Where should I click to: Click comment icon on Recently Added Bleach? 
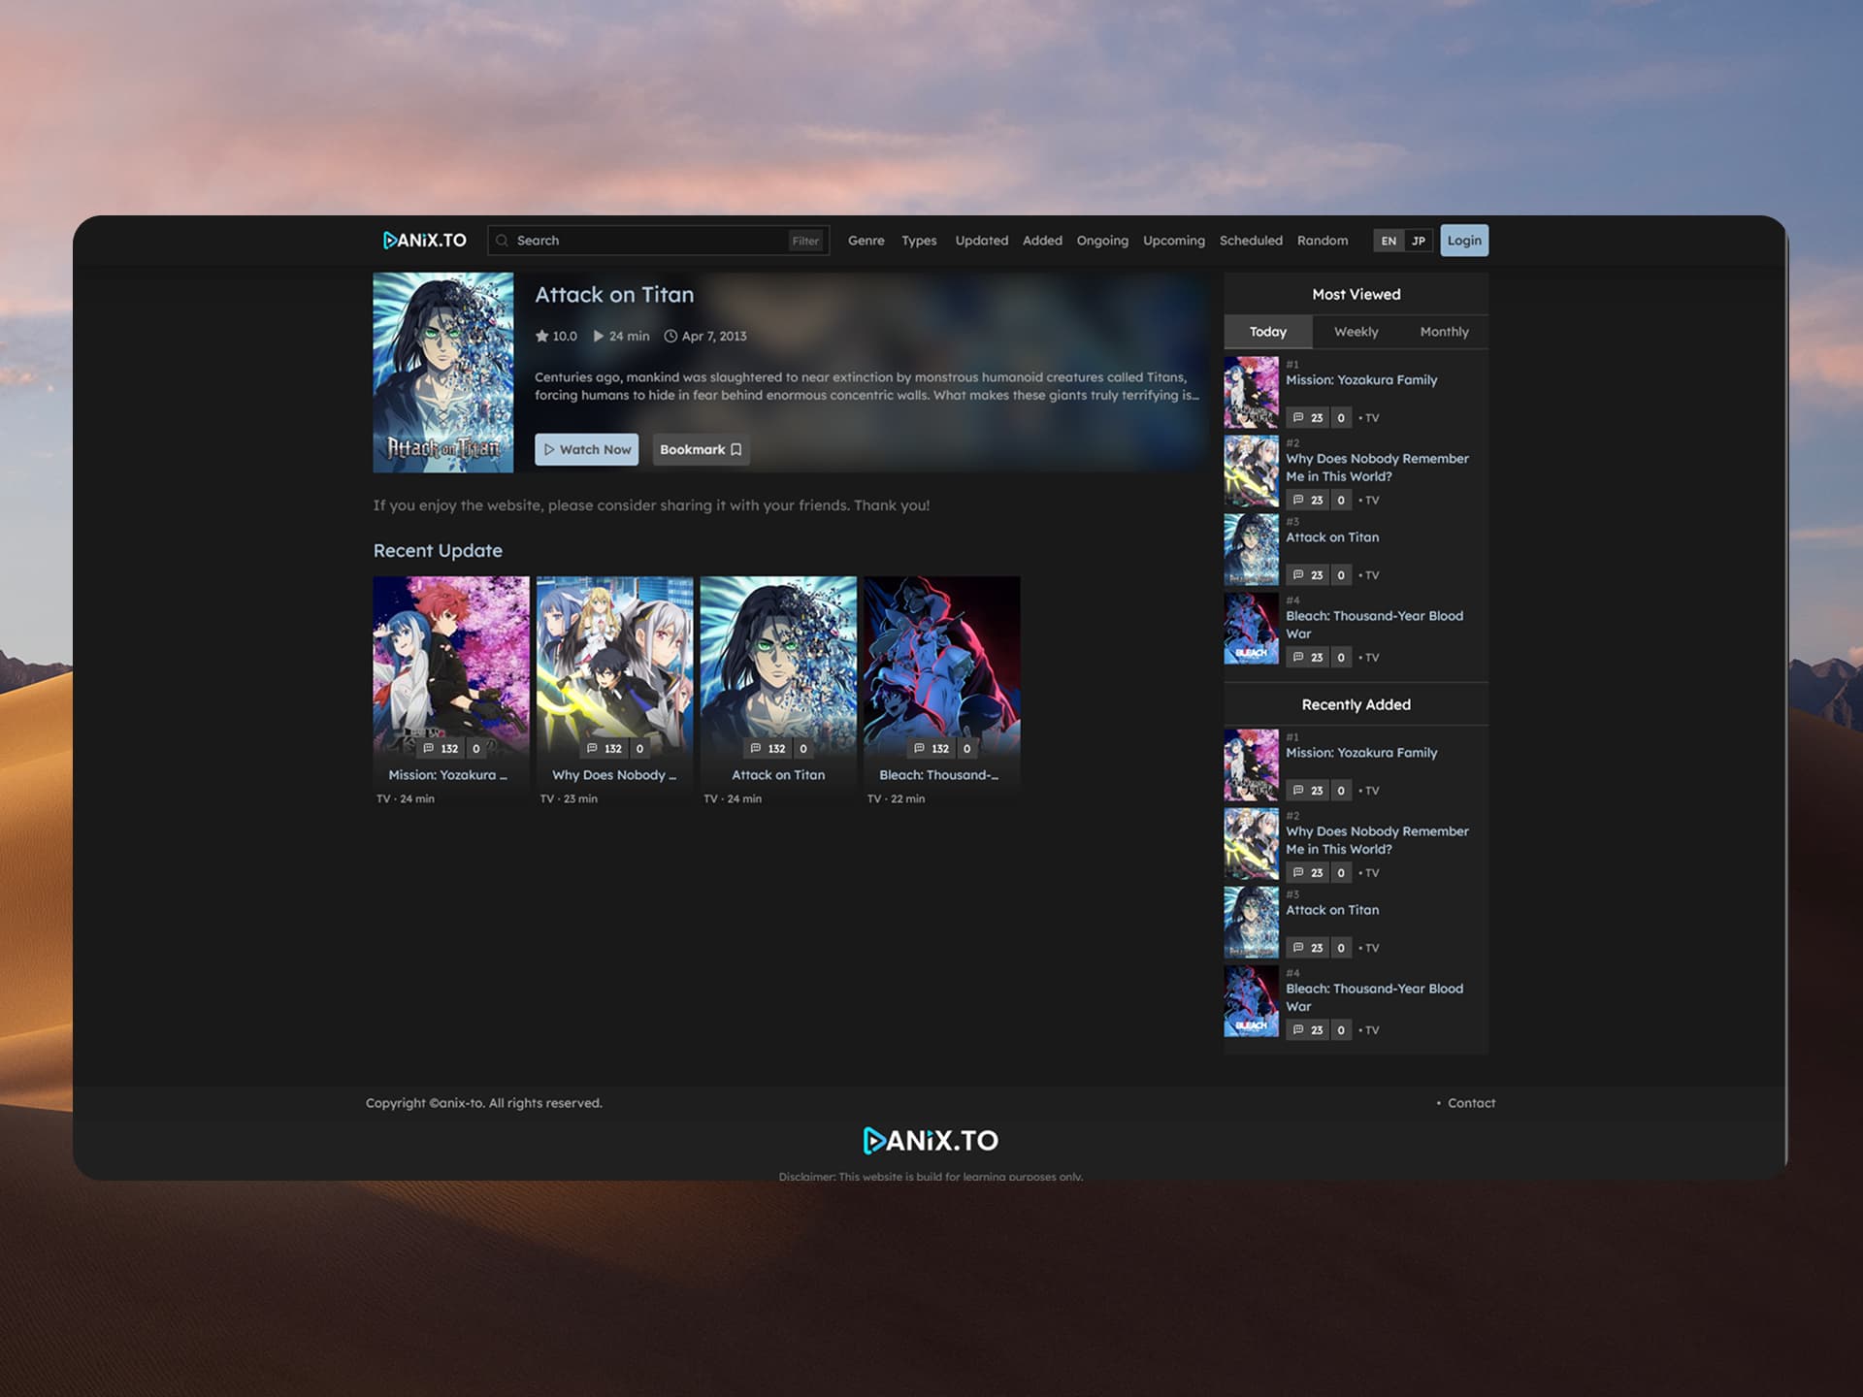[1298, 1029]
